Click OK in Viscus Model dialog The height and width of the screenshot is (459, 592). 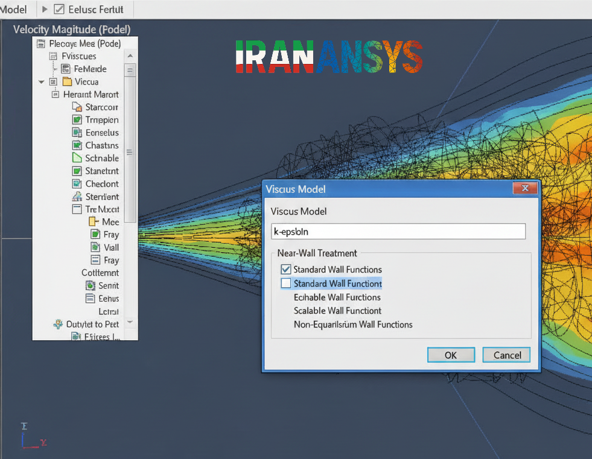(x=451, y=355)
